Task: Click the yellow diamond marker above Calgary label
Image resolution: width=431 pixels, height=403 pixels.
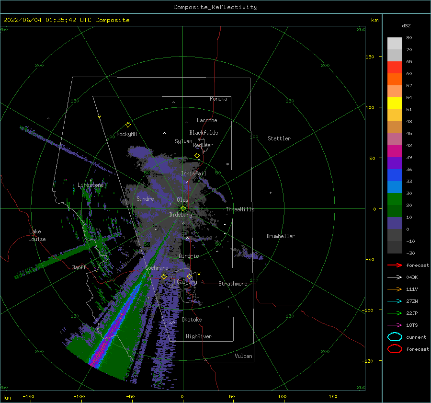Action: point(189,276)
